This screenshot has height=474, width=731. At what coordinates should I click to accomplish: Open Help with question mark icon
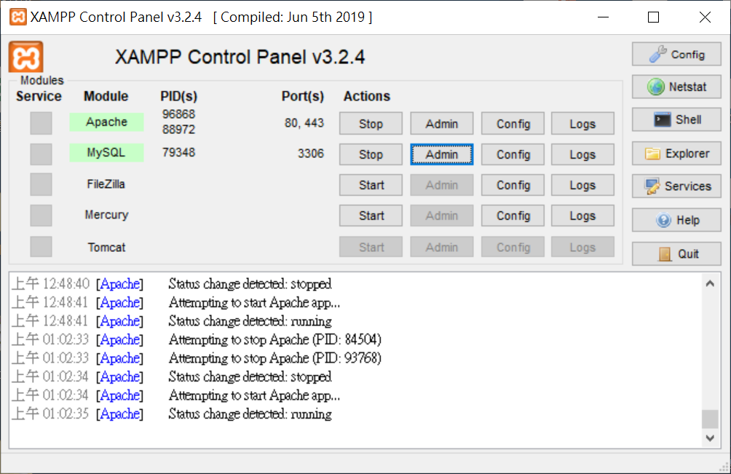pyautogui.click(x=676, y=220)
